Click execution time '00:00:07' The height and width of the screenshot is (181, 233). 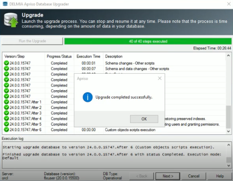pyautogui.click(x=89, y=69)
